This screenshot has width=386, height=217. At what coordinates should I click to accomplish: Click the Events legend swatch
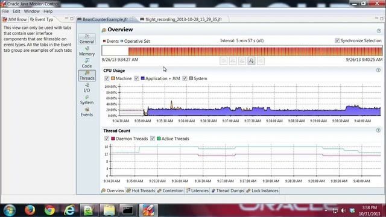104,41
